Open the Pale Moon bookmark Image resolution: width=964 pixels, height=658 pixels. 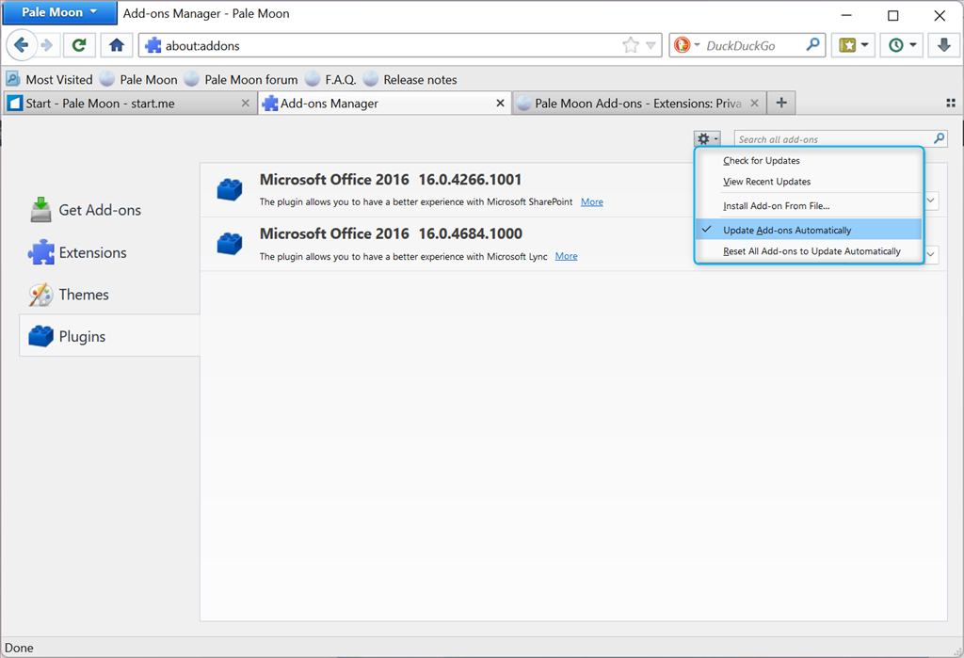[139, 79]
